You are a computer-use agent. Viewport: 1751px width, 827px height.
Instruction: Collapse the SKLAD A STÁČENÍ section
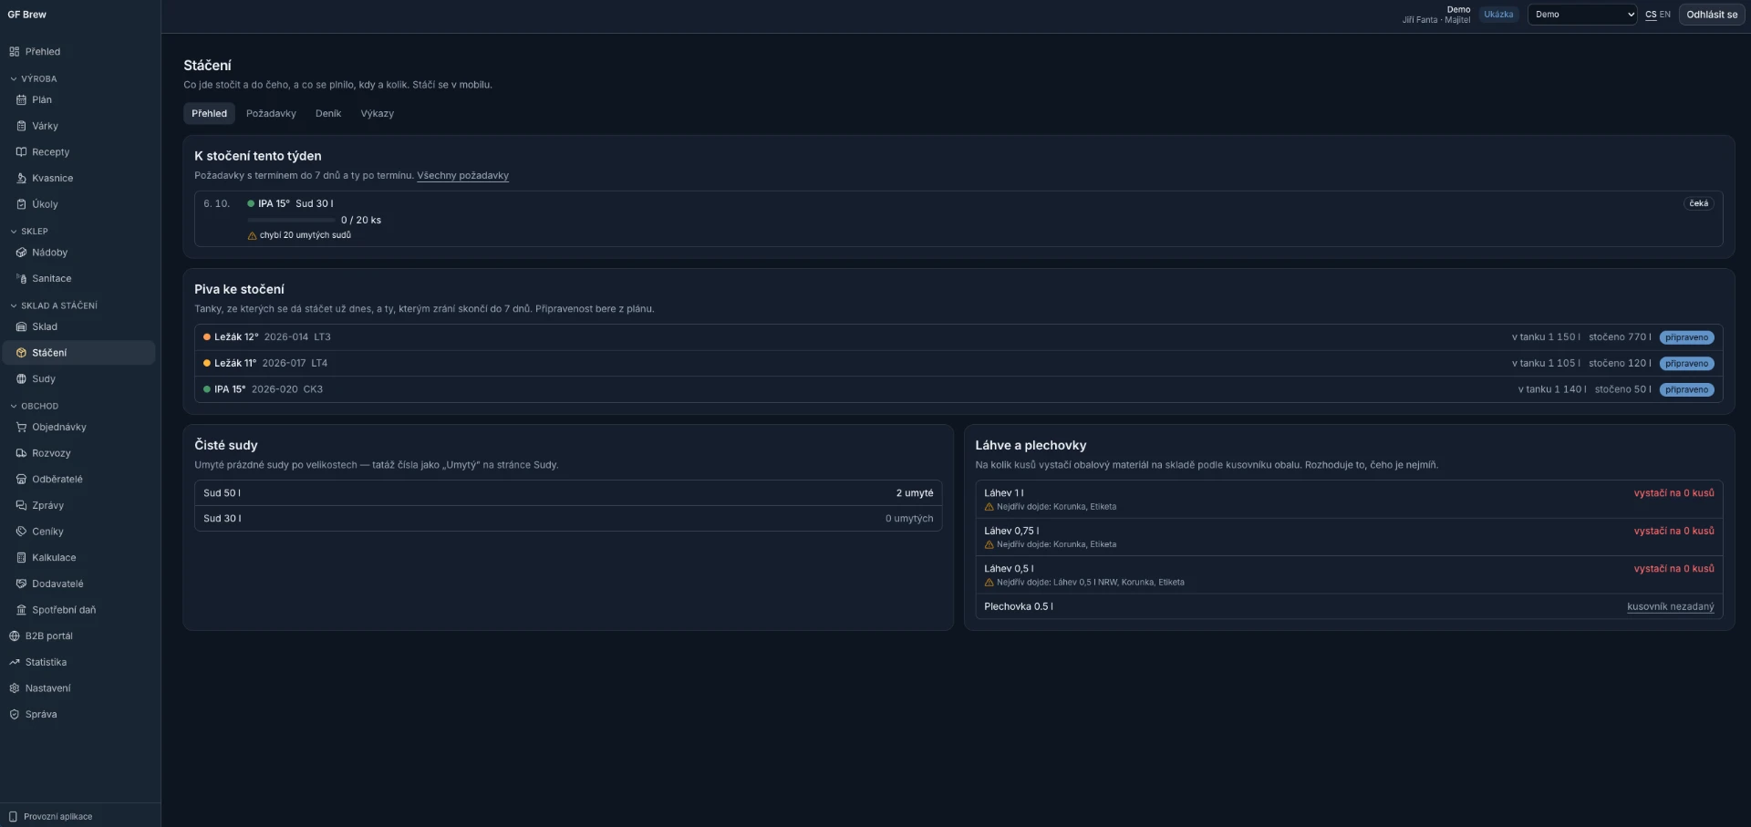53,305
